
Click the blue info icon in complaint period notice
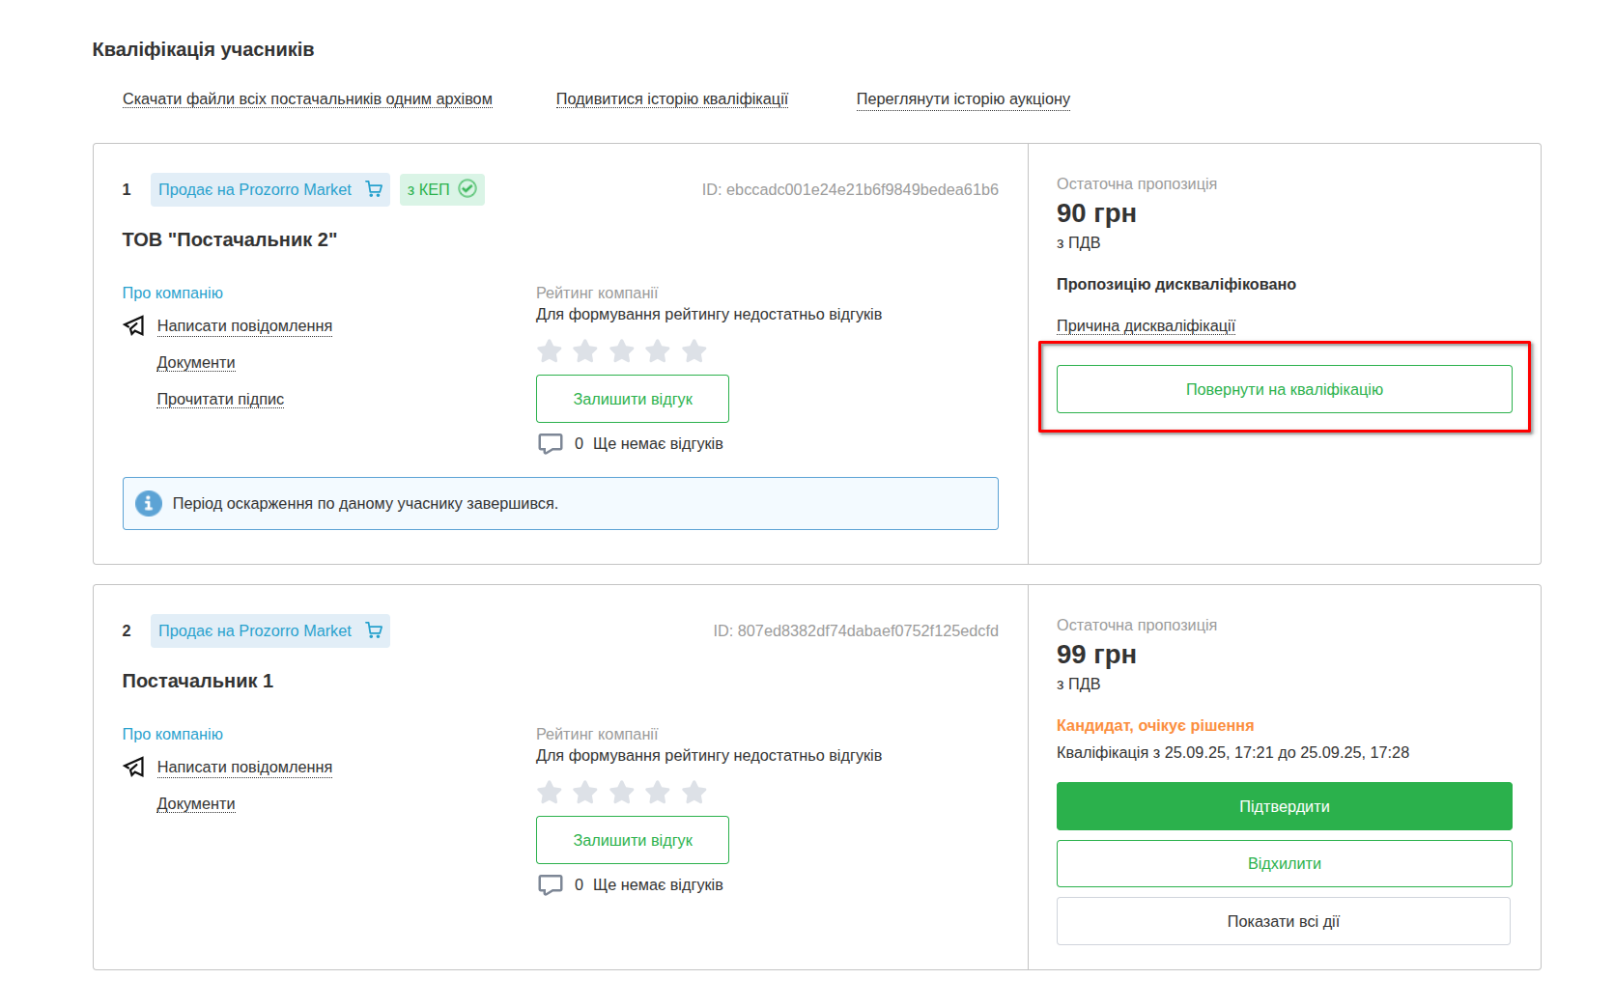pyautogui.click(x=149, y=504)
